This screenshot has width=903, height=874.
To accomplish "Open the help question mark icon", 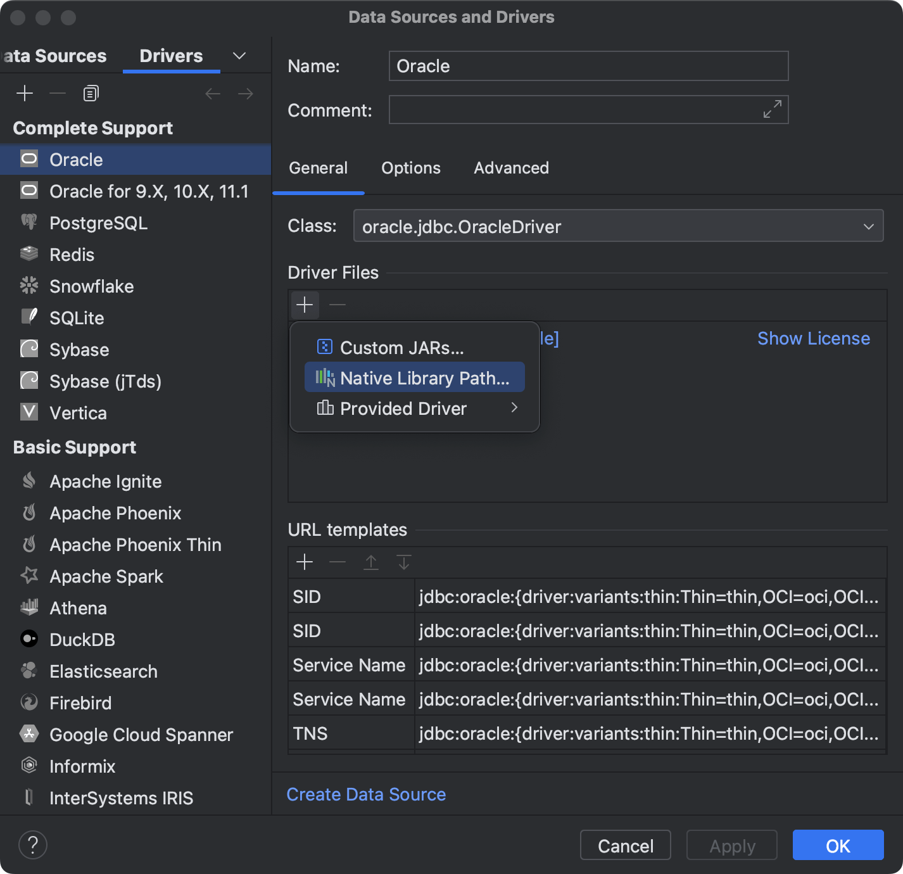I will [33, 845].
